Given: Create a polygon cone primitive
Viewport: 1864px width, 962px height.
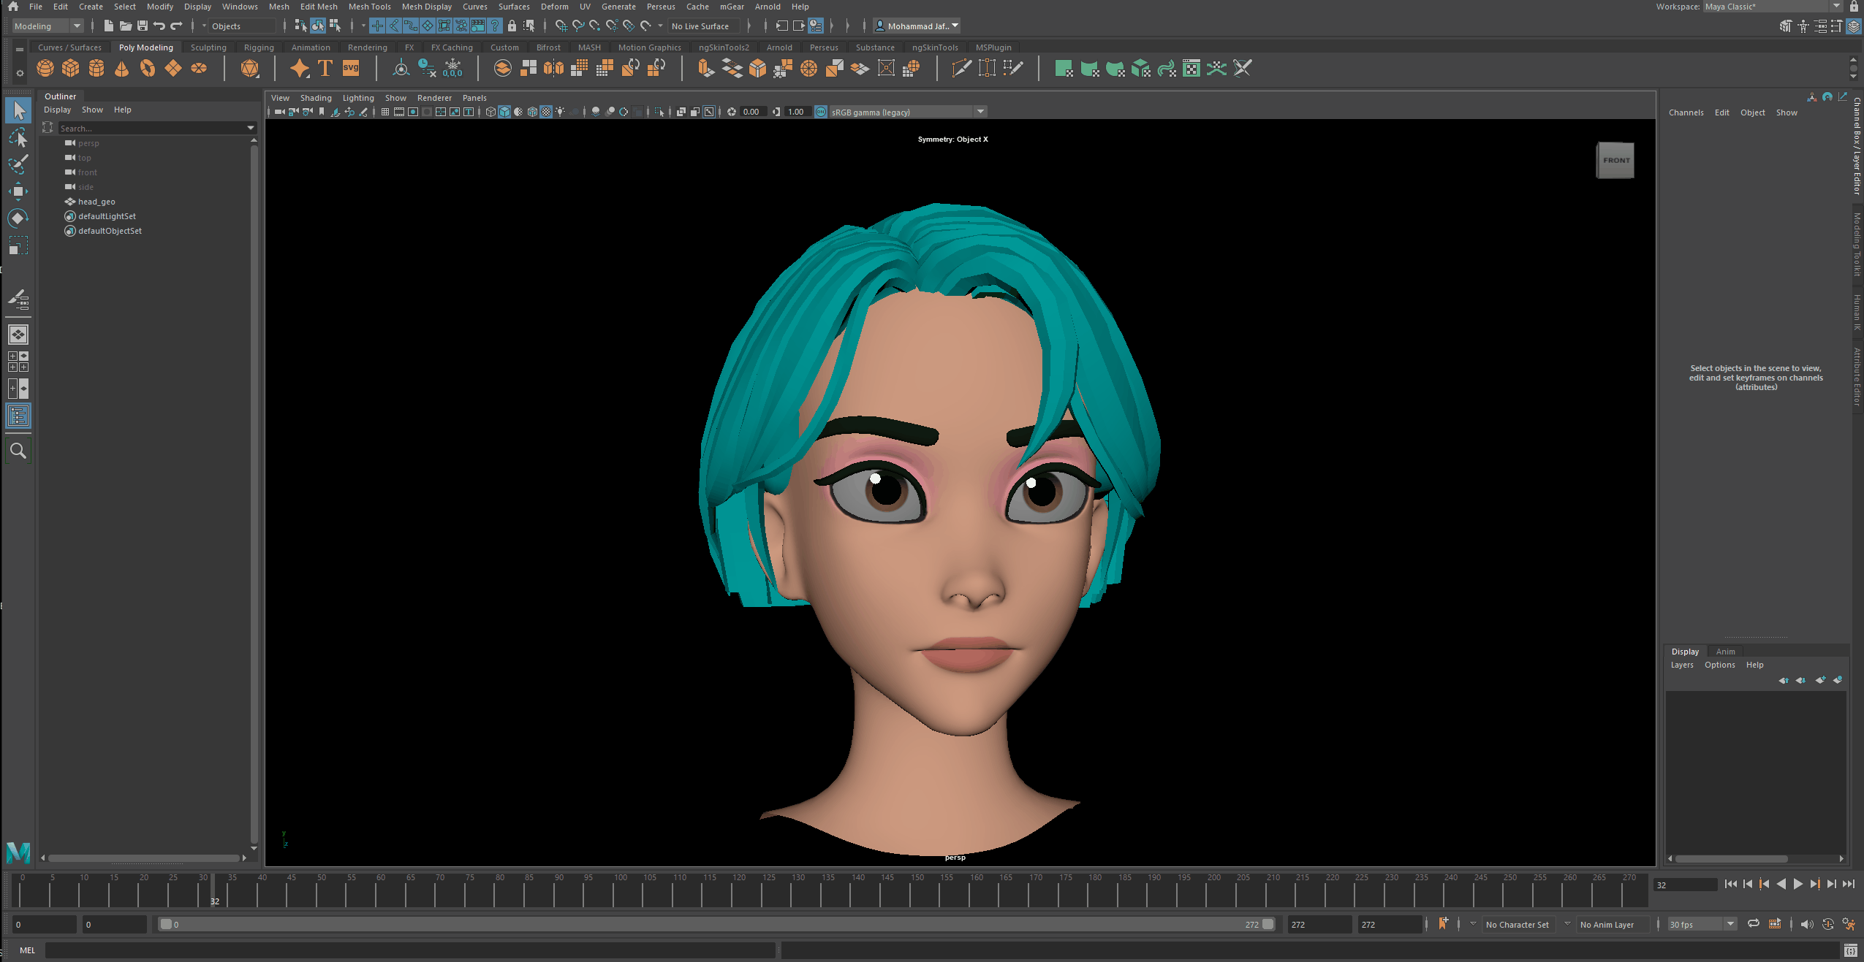Looking at the screenshot, I should [x=122, y=69].
